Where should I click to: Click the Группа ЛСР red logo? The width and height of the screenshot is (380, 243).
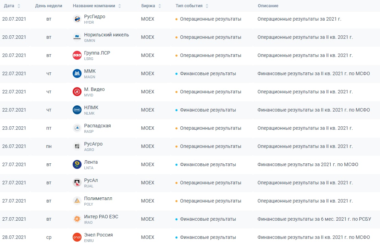tap(77, 55)
